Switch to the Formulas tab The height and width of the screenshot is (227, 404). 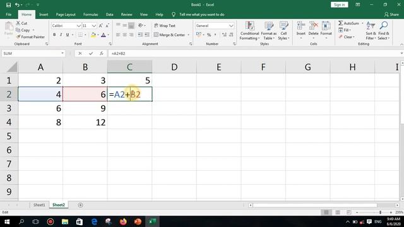(x=90, y=15)
